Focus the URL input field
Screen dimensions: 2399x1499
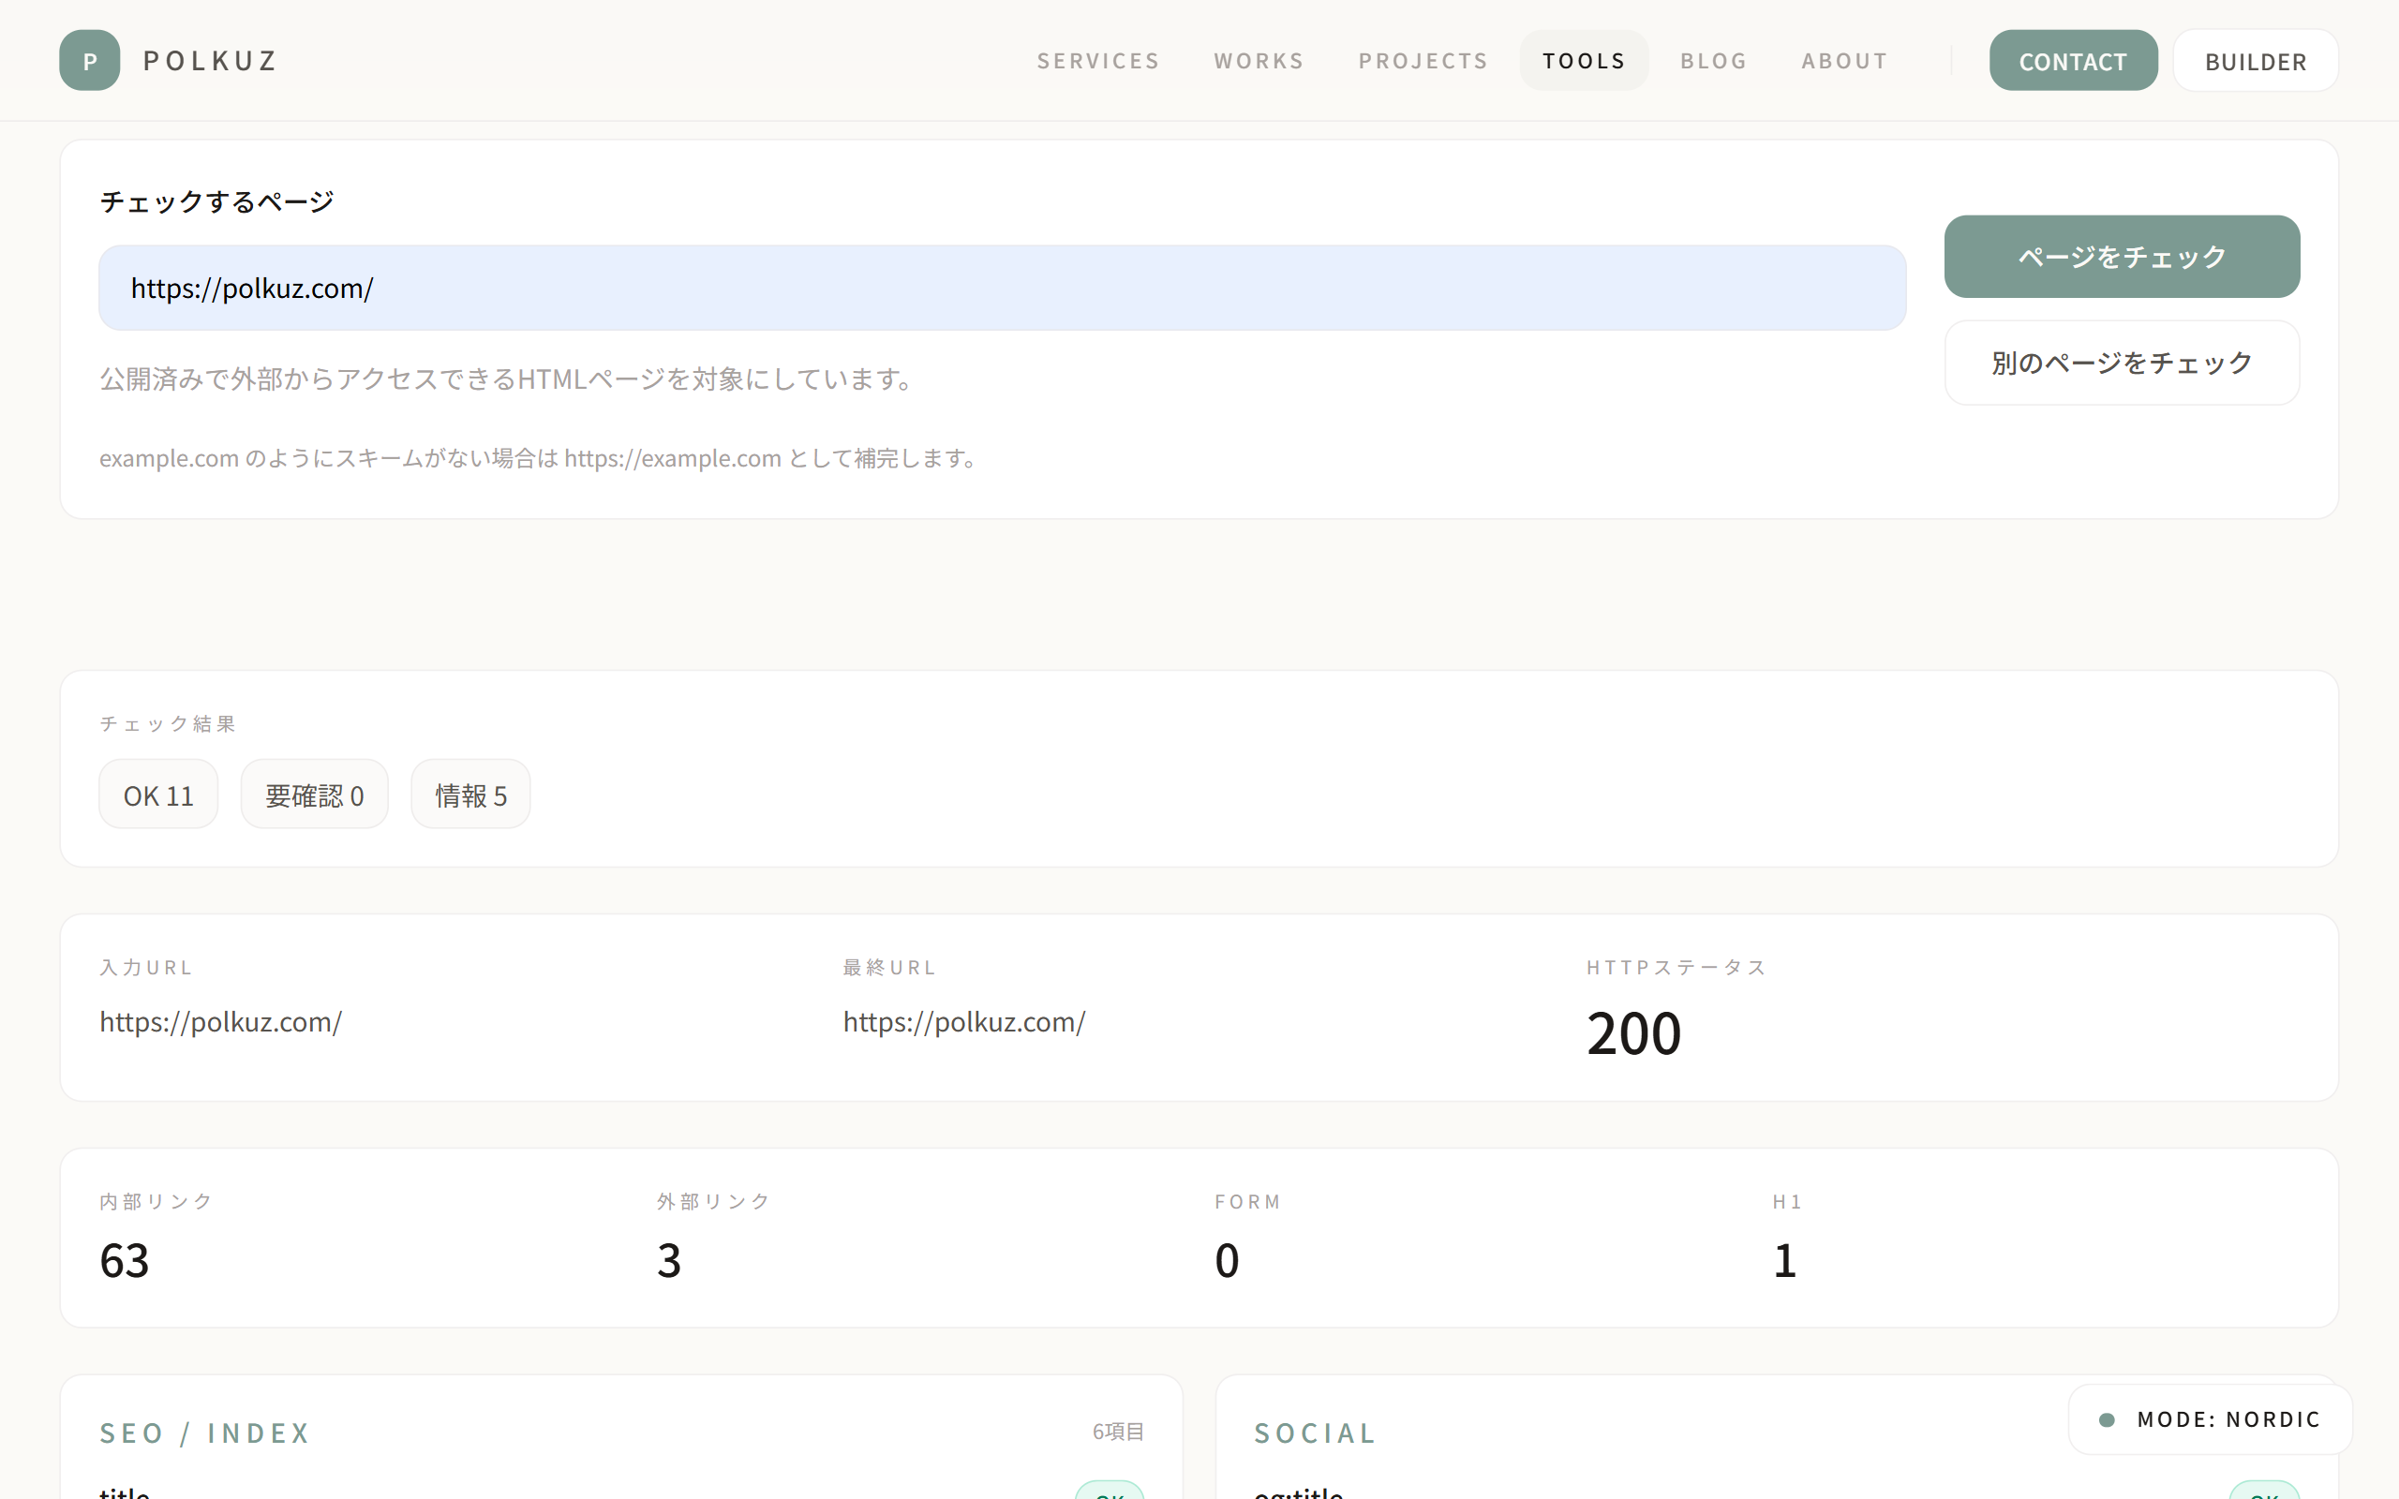click(1002, 288)
